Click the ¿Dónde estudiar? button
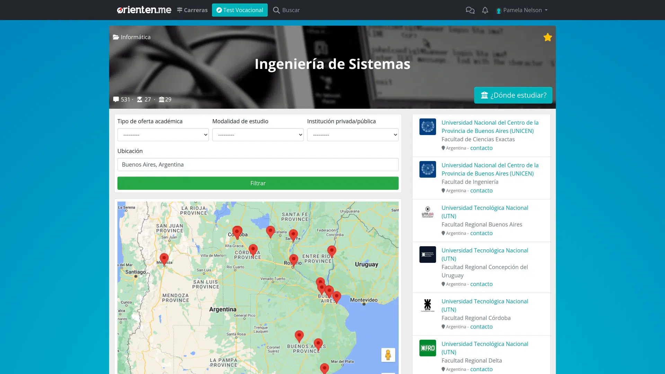665x374 pixels. tap(513, 95)
